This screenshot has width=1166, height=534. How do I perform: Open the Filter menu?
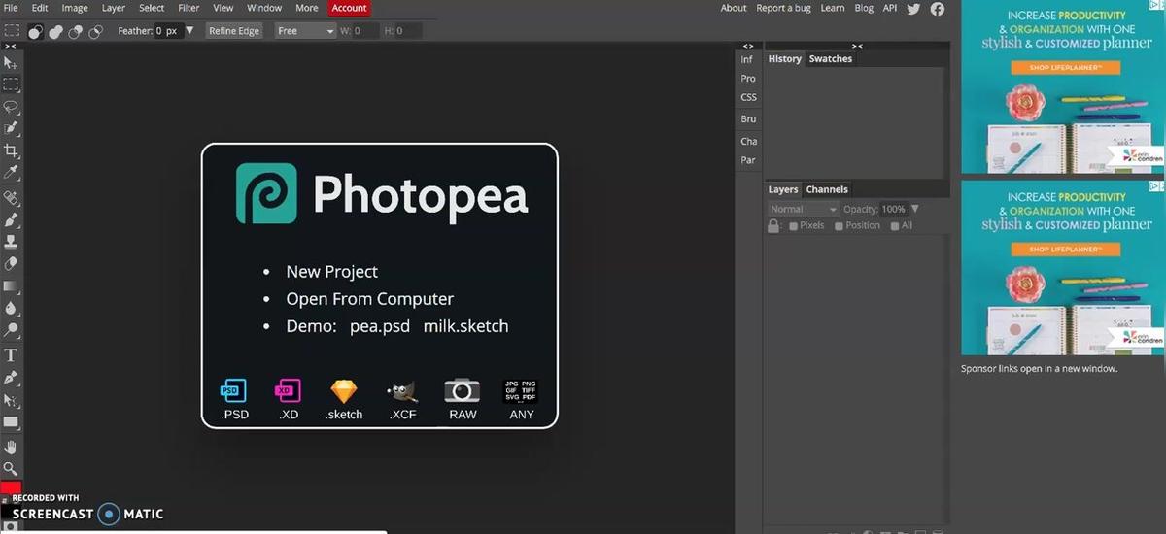point(189,8)
